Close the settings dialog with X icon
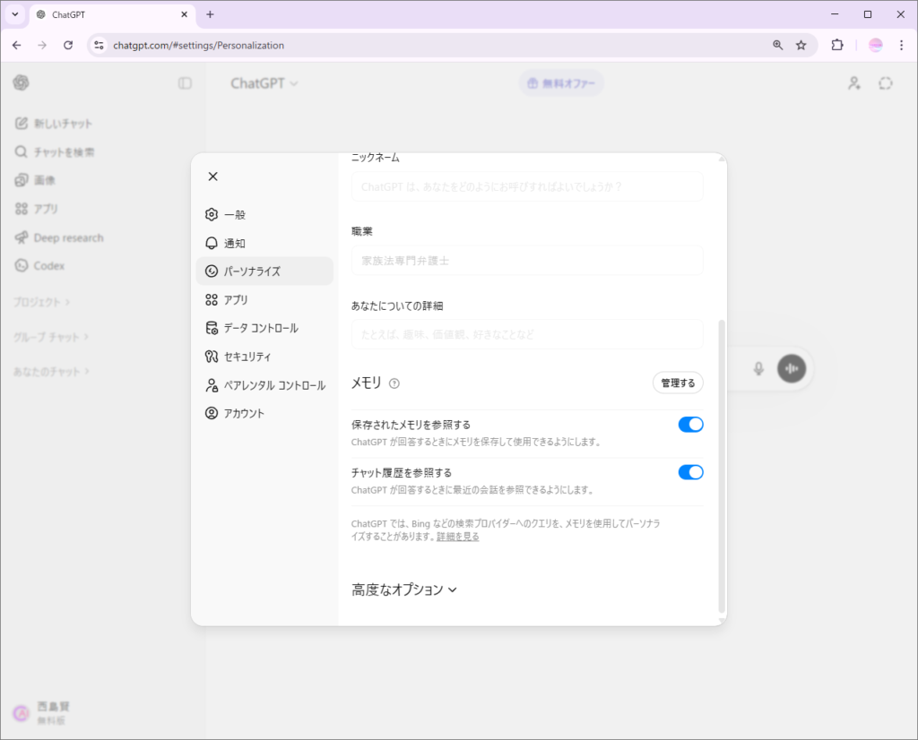 (212, 176)
